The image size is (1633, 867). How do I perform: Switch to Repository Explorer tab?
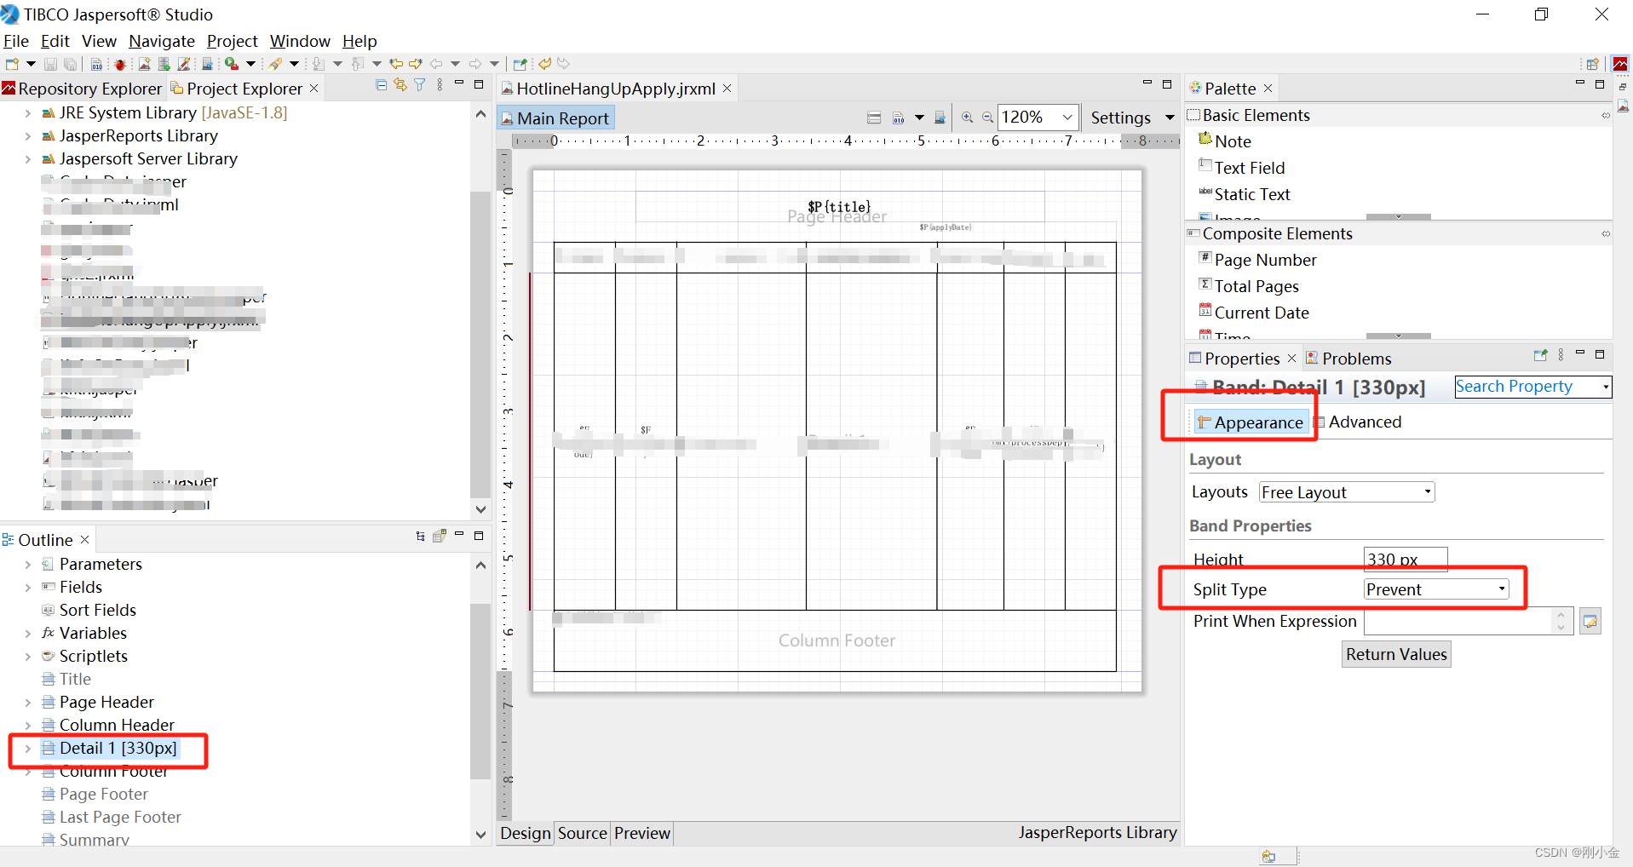(x=82, y=89)
